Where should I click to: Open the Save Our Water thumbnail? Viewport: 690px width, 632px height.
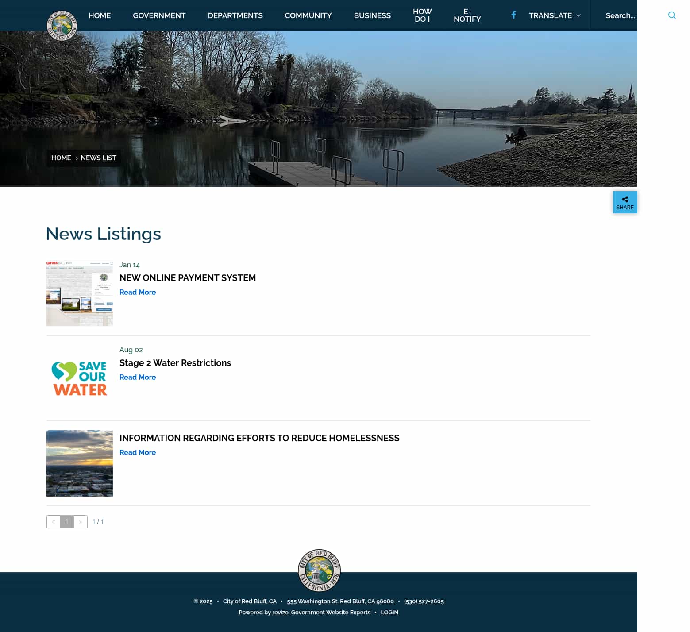80,378
